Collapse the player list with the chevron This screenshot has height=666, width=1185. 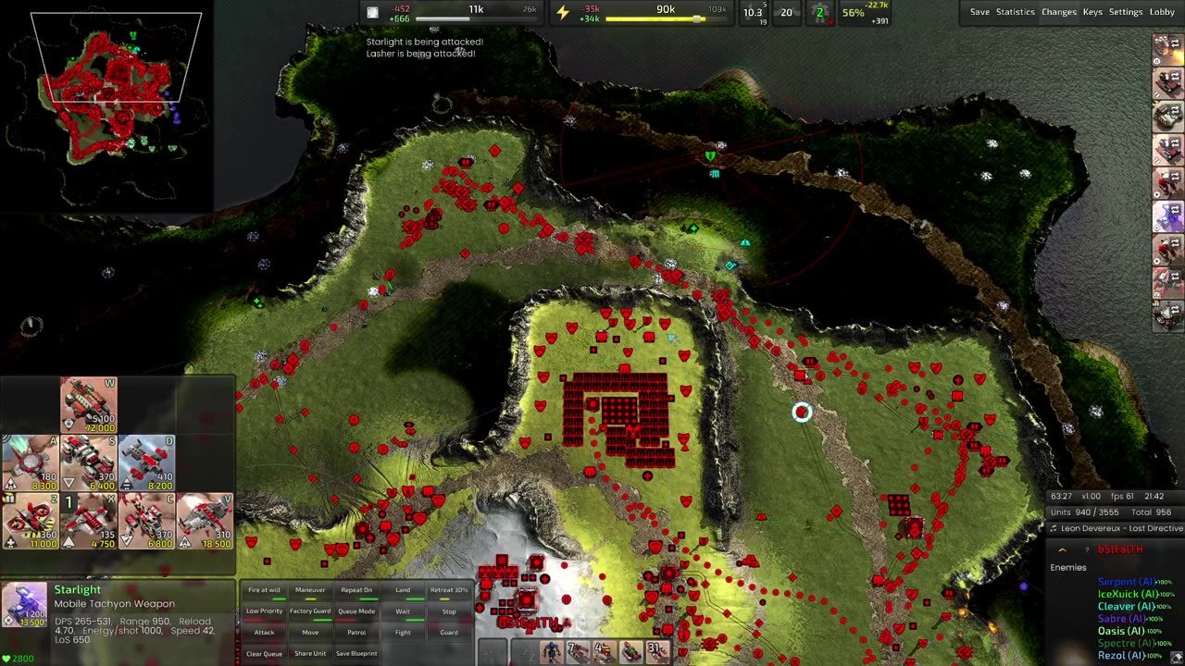tap(1062, 549)
